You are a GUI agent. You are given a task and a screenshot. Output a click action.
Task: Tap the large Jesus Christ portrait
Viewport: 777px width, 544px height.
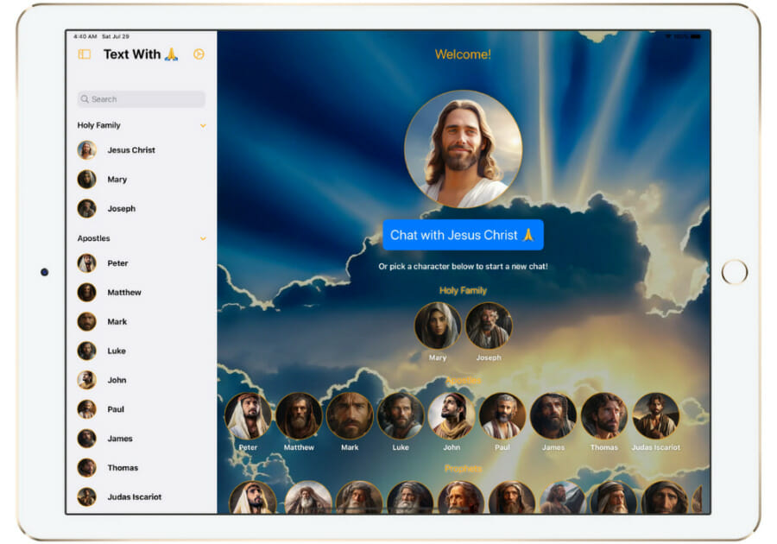[463, 149]
